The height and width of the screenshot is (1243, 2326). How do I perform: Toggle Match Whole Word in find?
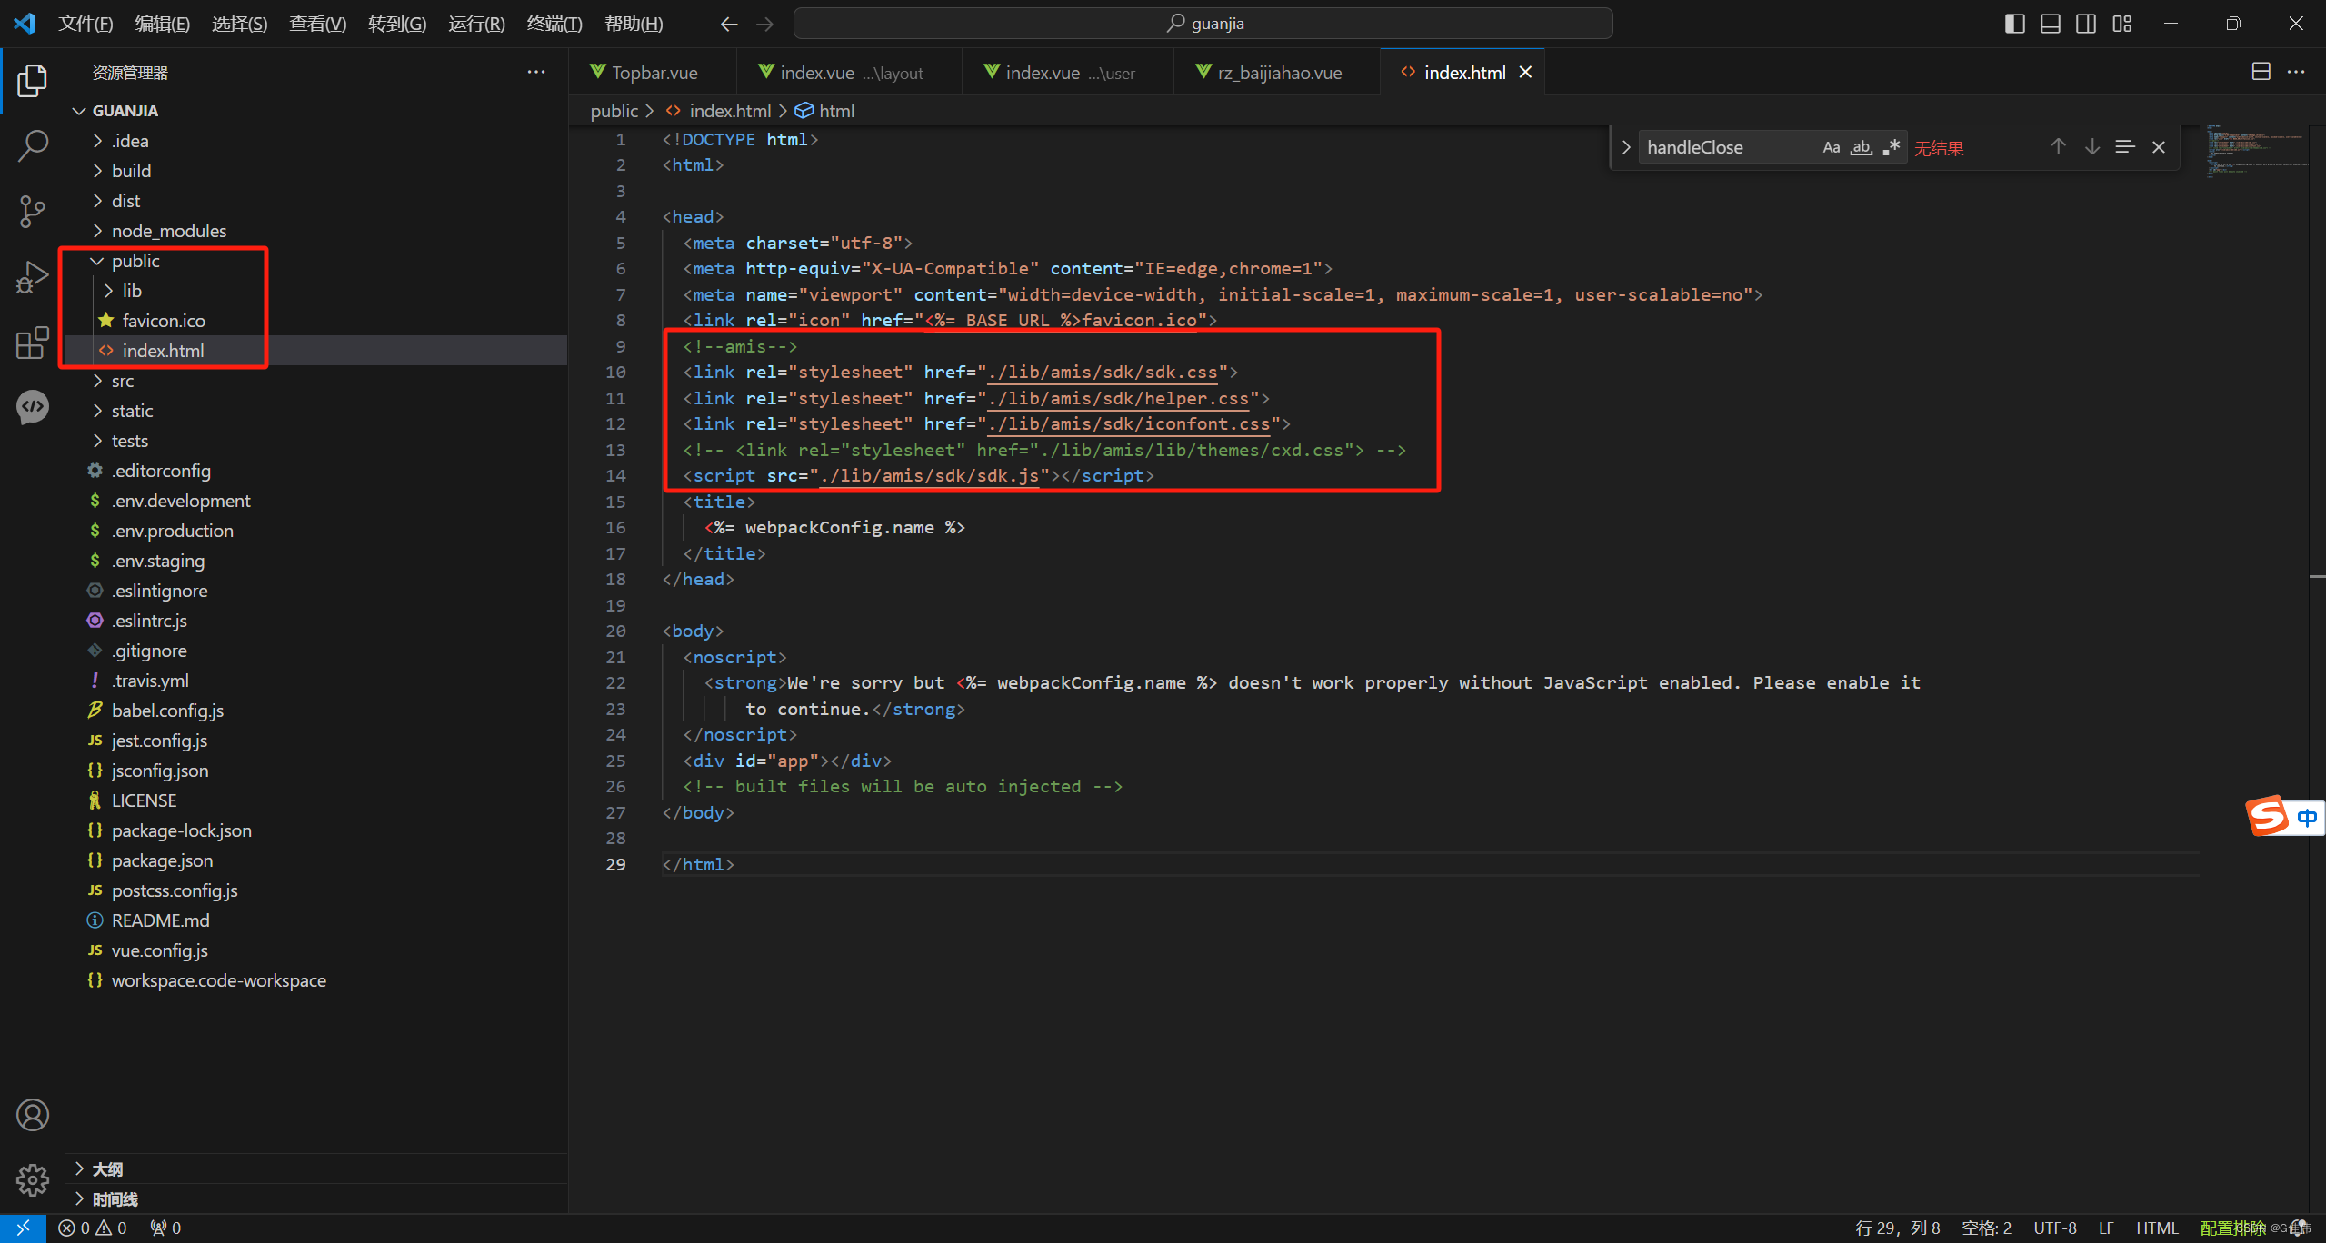1861,147
